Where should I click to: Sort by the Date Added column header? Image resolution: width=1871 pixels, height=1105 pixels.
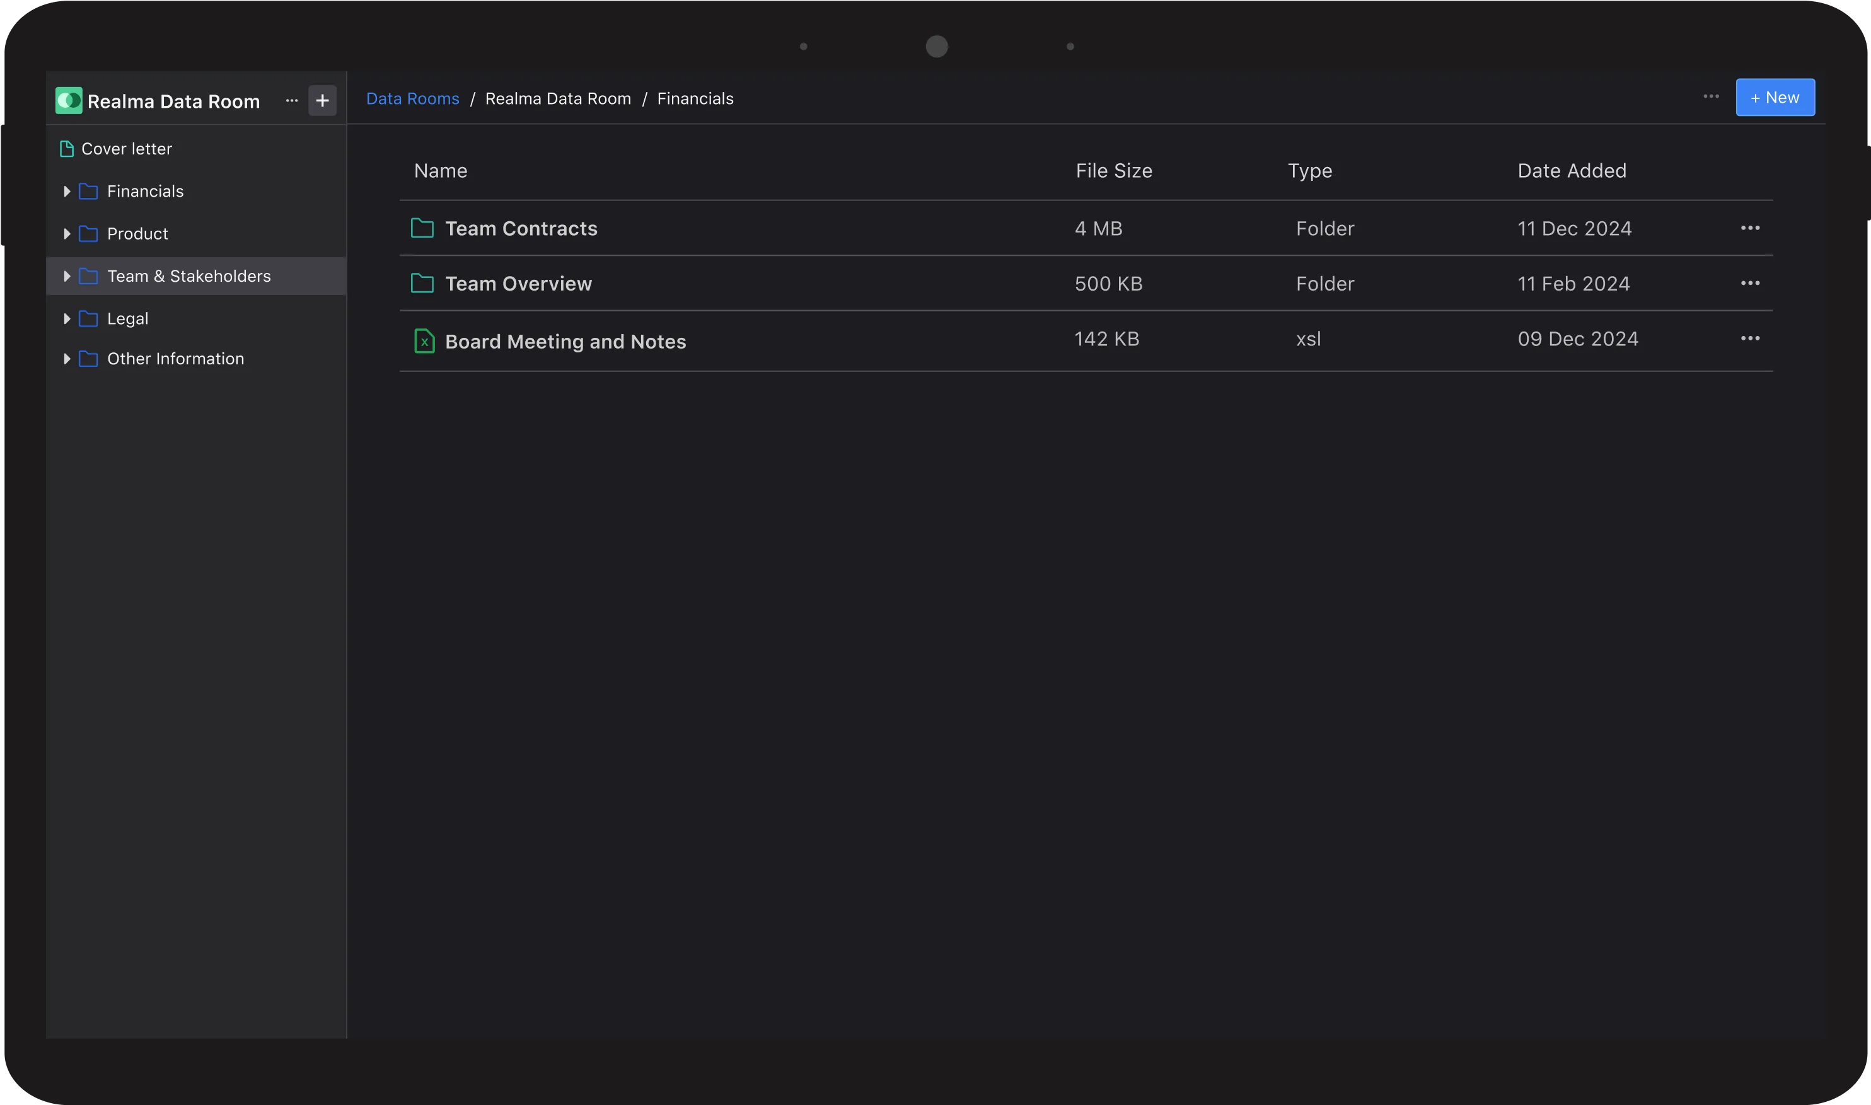(1571, 171)
